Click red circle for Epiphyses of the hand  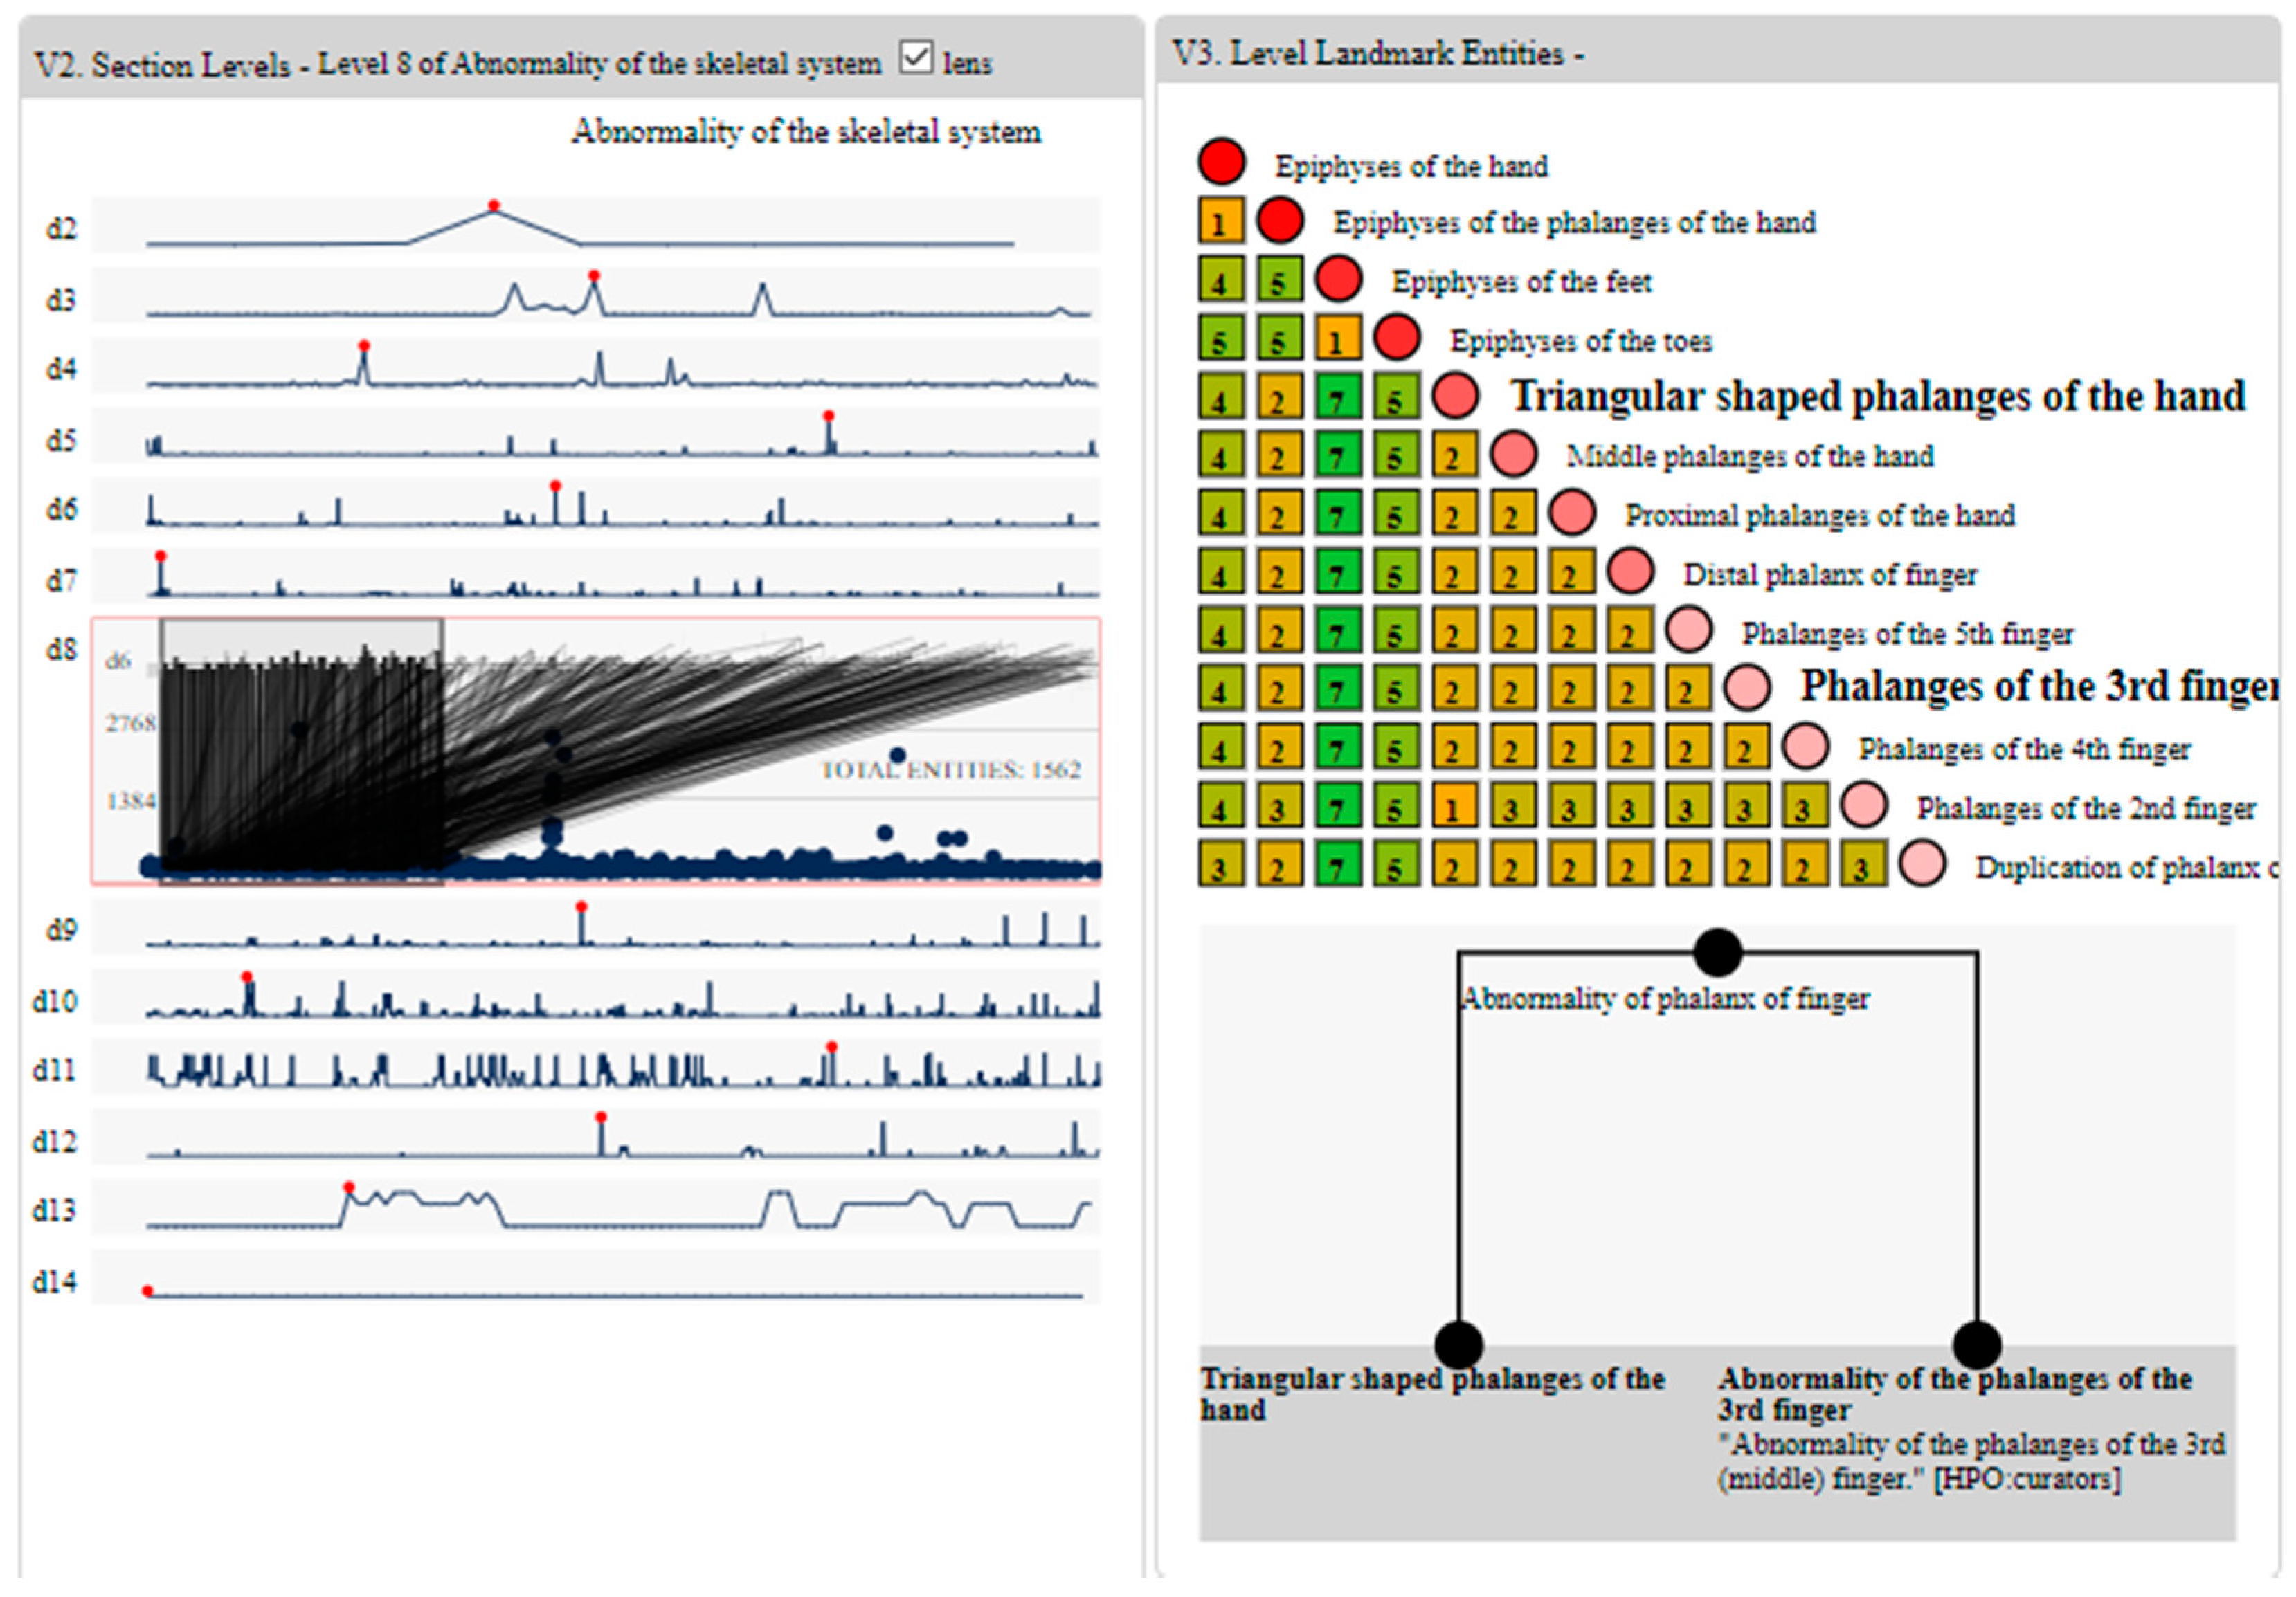pos(1221,162)
